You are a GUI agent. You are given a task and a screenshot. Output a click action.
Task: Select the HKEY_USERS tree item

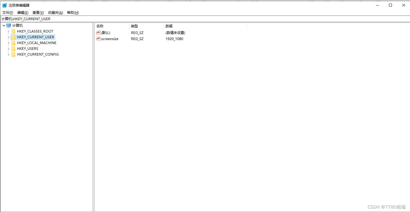(x=28, y=49)
